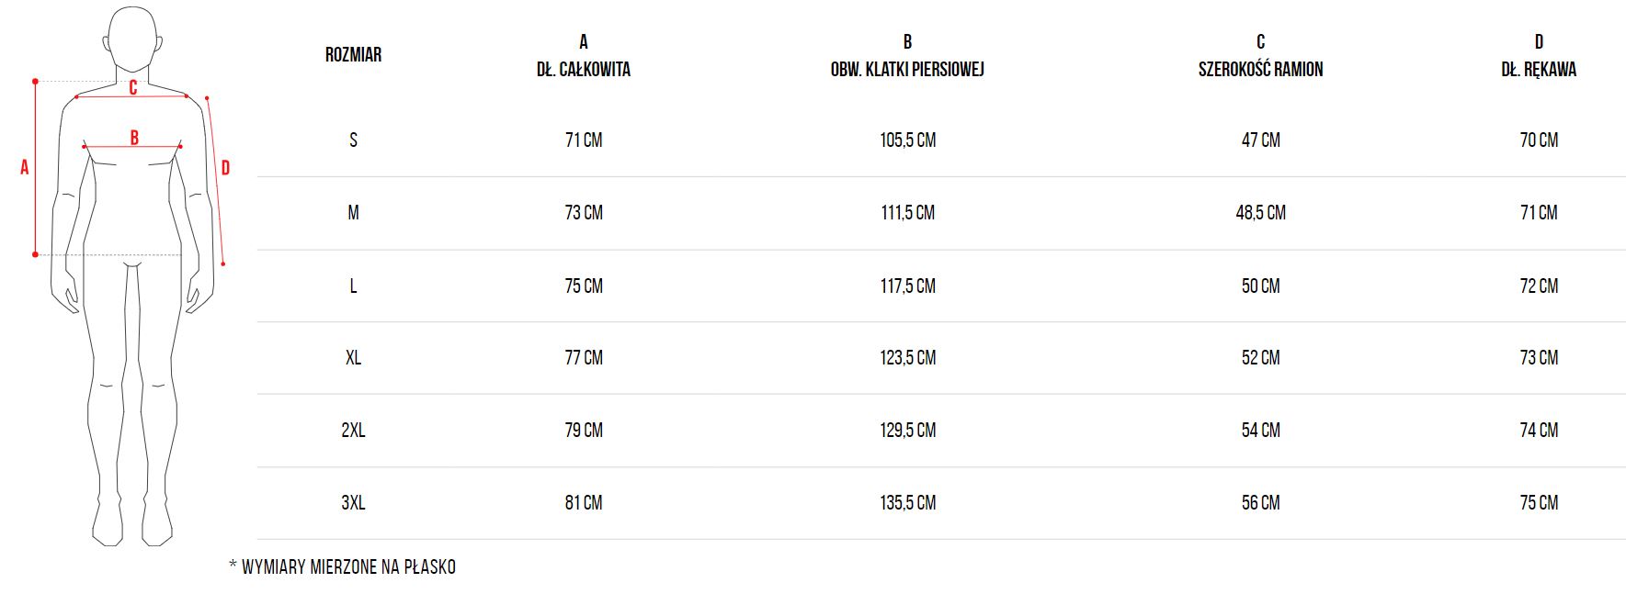The width and height of the screenshot is (1626, 594).
Task: Click the red letter D beside the figure's arm
Action: pyautogui.click(x=225, y=168)
